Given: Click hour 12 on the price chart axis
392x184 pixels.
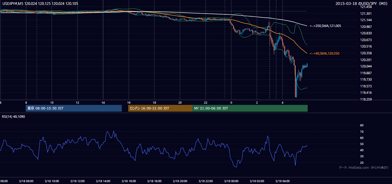Looking at the screenshot, I should coord(77,103).
